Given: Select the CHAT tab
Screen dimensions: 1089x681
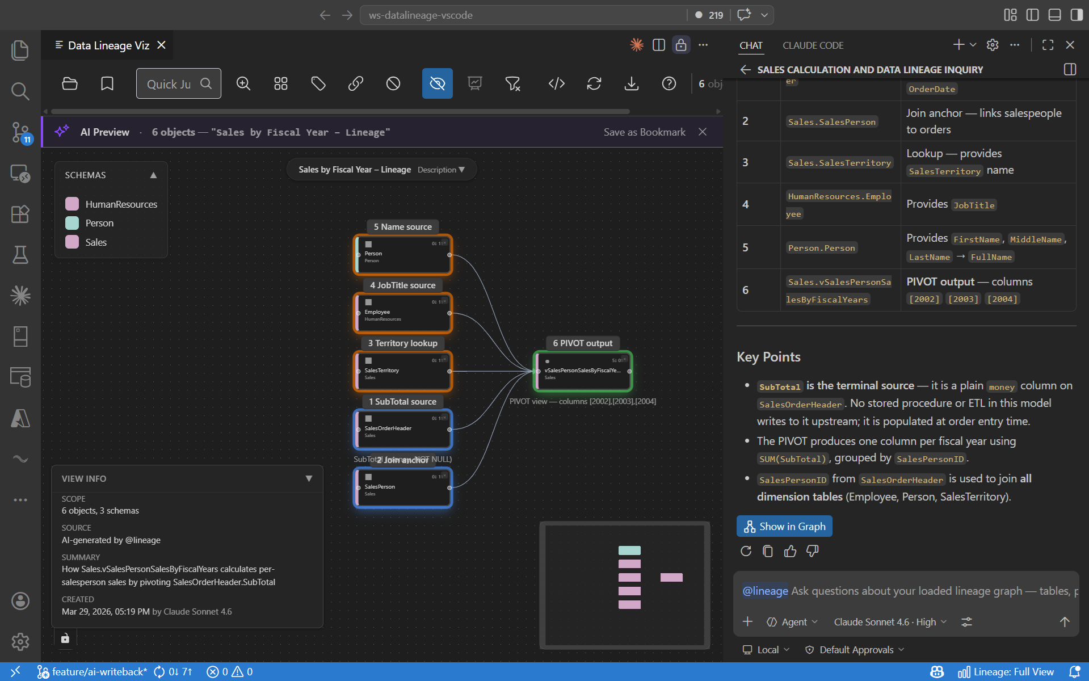Looking at the screenshot, I should click(x=750, y=45).
